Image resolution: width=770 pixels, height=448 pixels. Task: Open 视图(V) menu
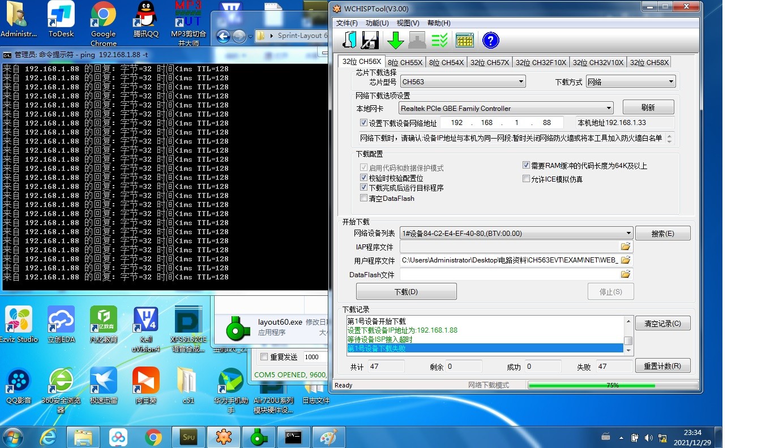pyautogui.click(x=408, y=23)
